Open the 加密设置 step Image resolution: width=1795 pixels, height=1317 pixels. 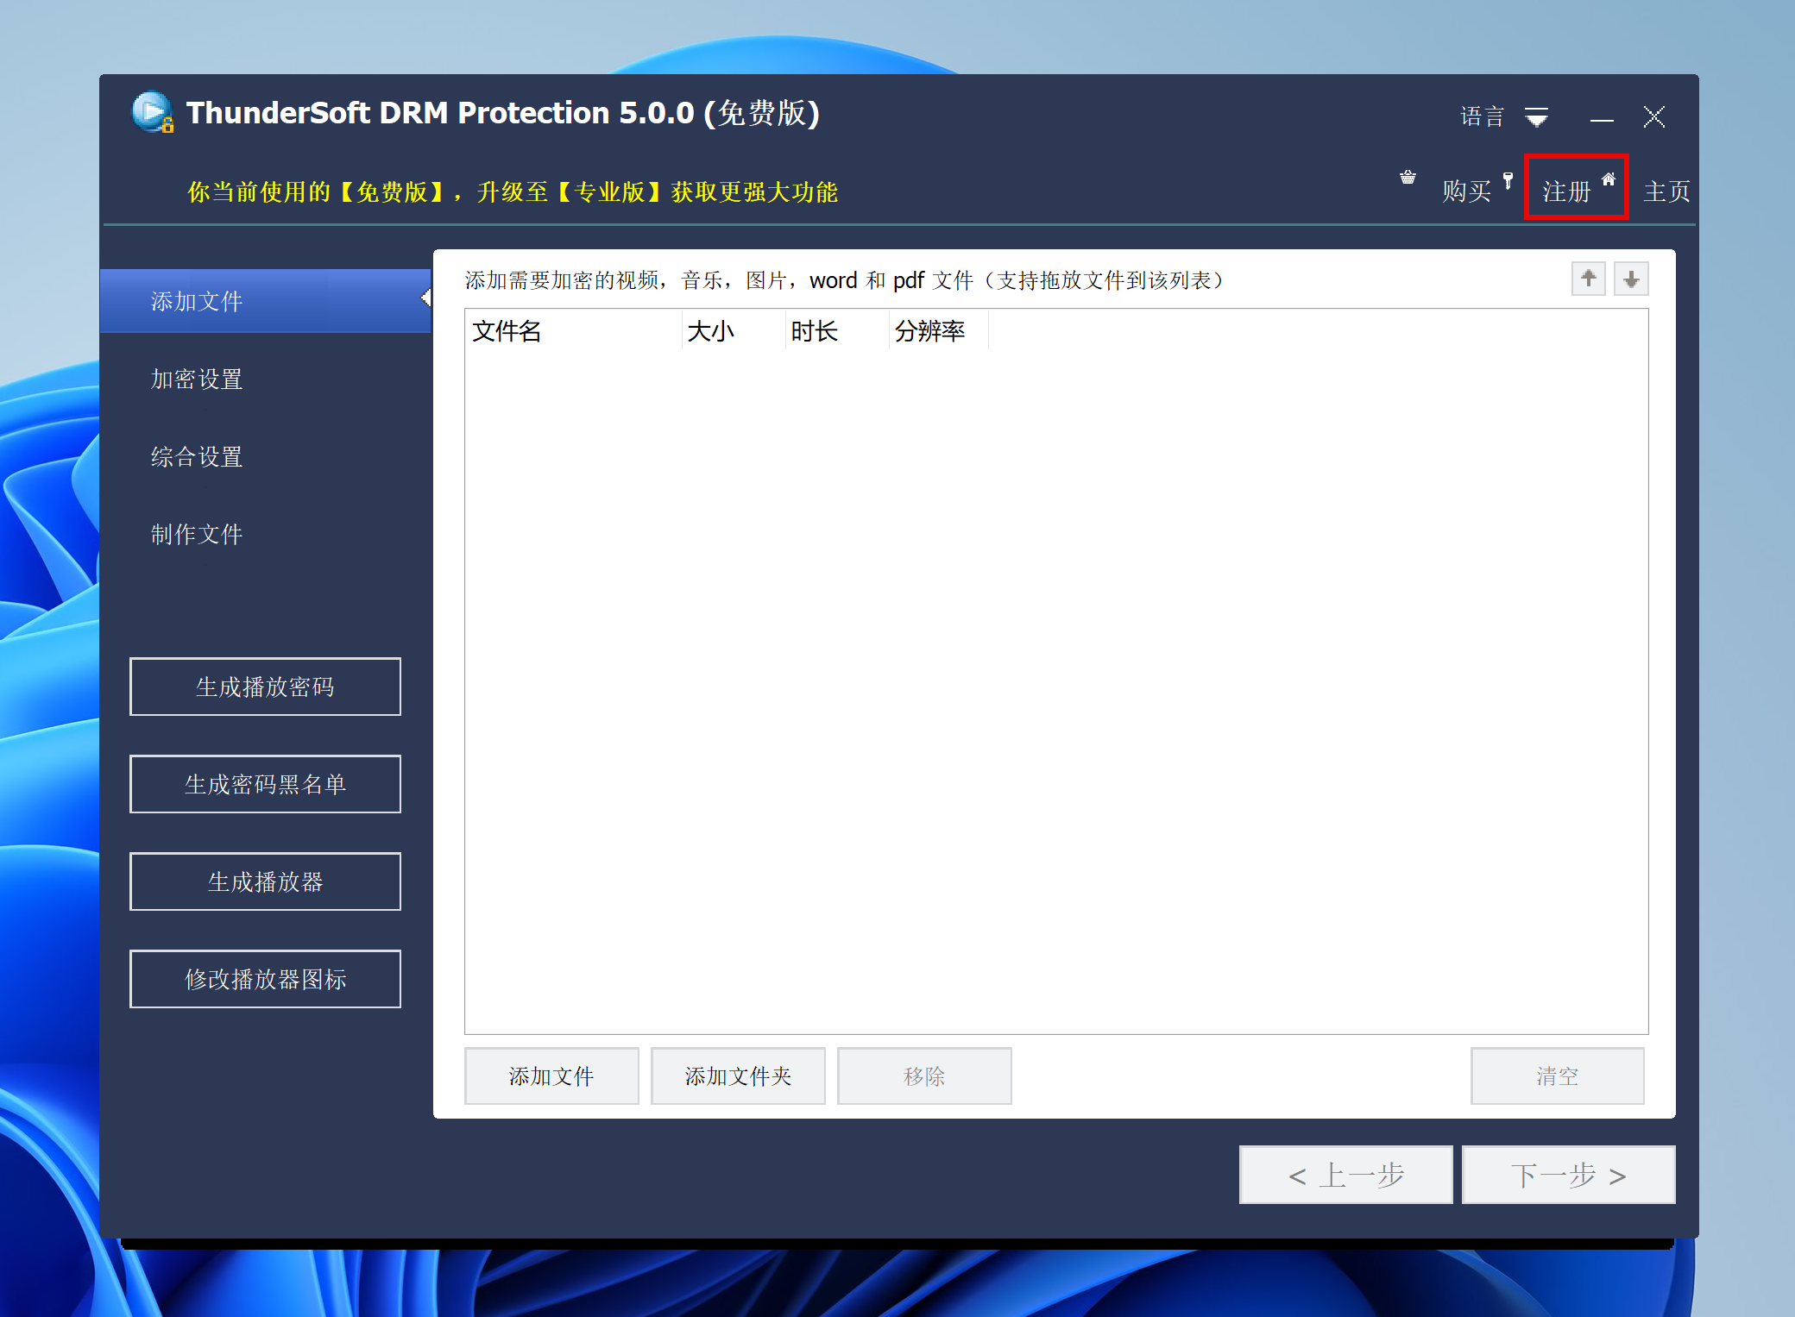point(197,379)
